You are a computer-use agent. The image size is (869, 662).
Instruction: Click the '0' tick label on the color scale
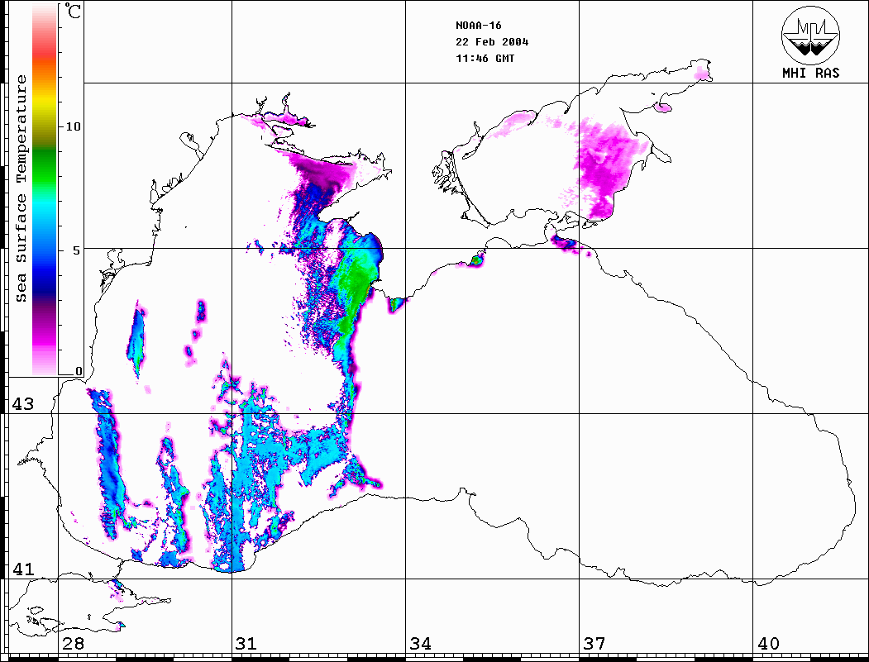click(79, 371)
